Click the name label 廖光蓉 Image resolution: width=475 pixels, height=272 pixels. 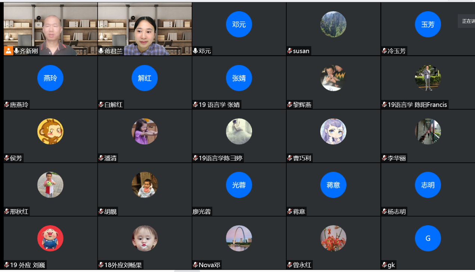coord(202,211)
